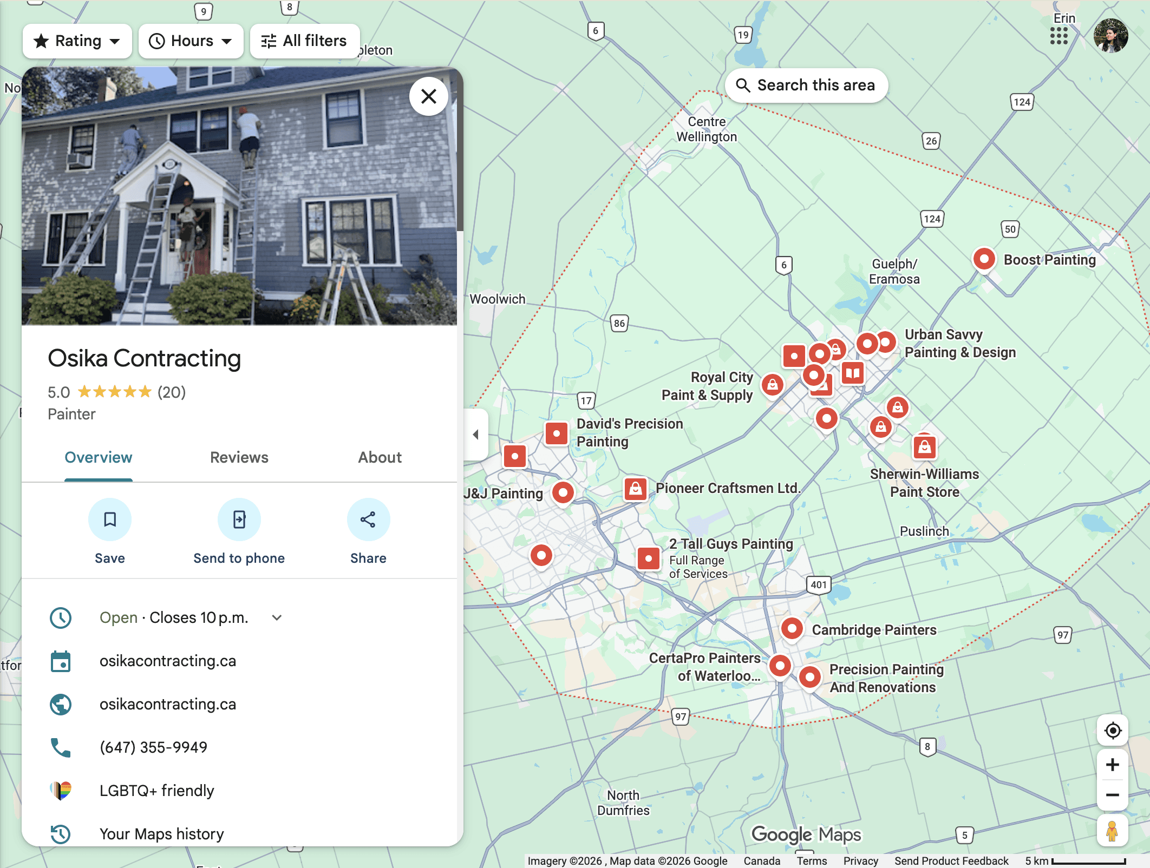This screenshot has height=868, width=1150.
Task: Switch to the Overview tab
Action: [x=99, y=457]
